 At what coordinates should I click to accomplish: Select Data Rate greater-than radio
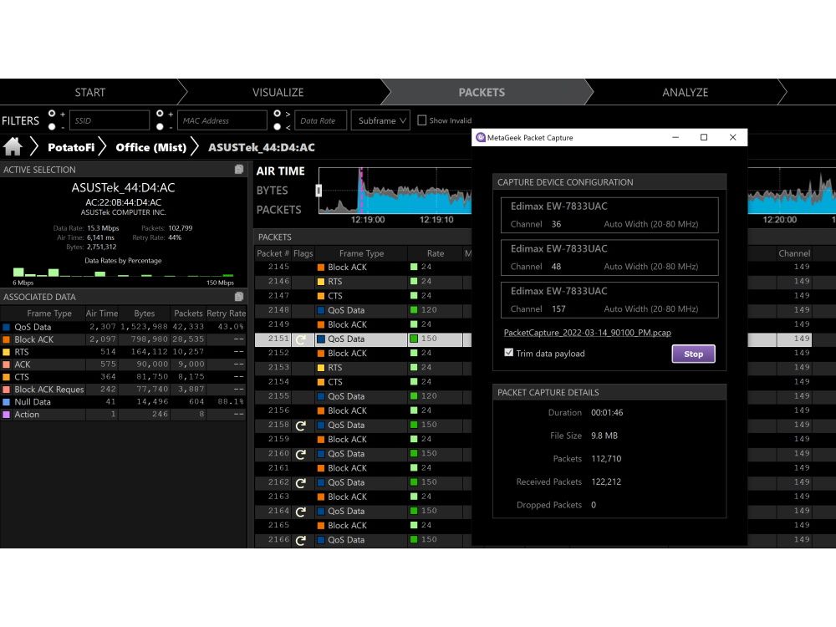[278, 113]
